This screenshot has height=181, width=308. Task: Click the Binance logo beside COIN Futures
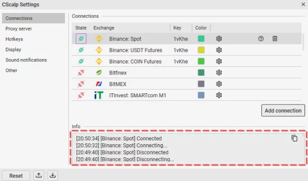pyautogui.click(x=99, y=61)
